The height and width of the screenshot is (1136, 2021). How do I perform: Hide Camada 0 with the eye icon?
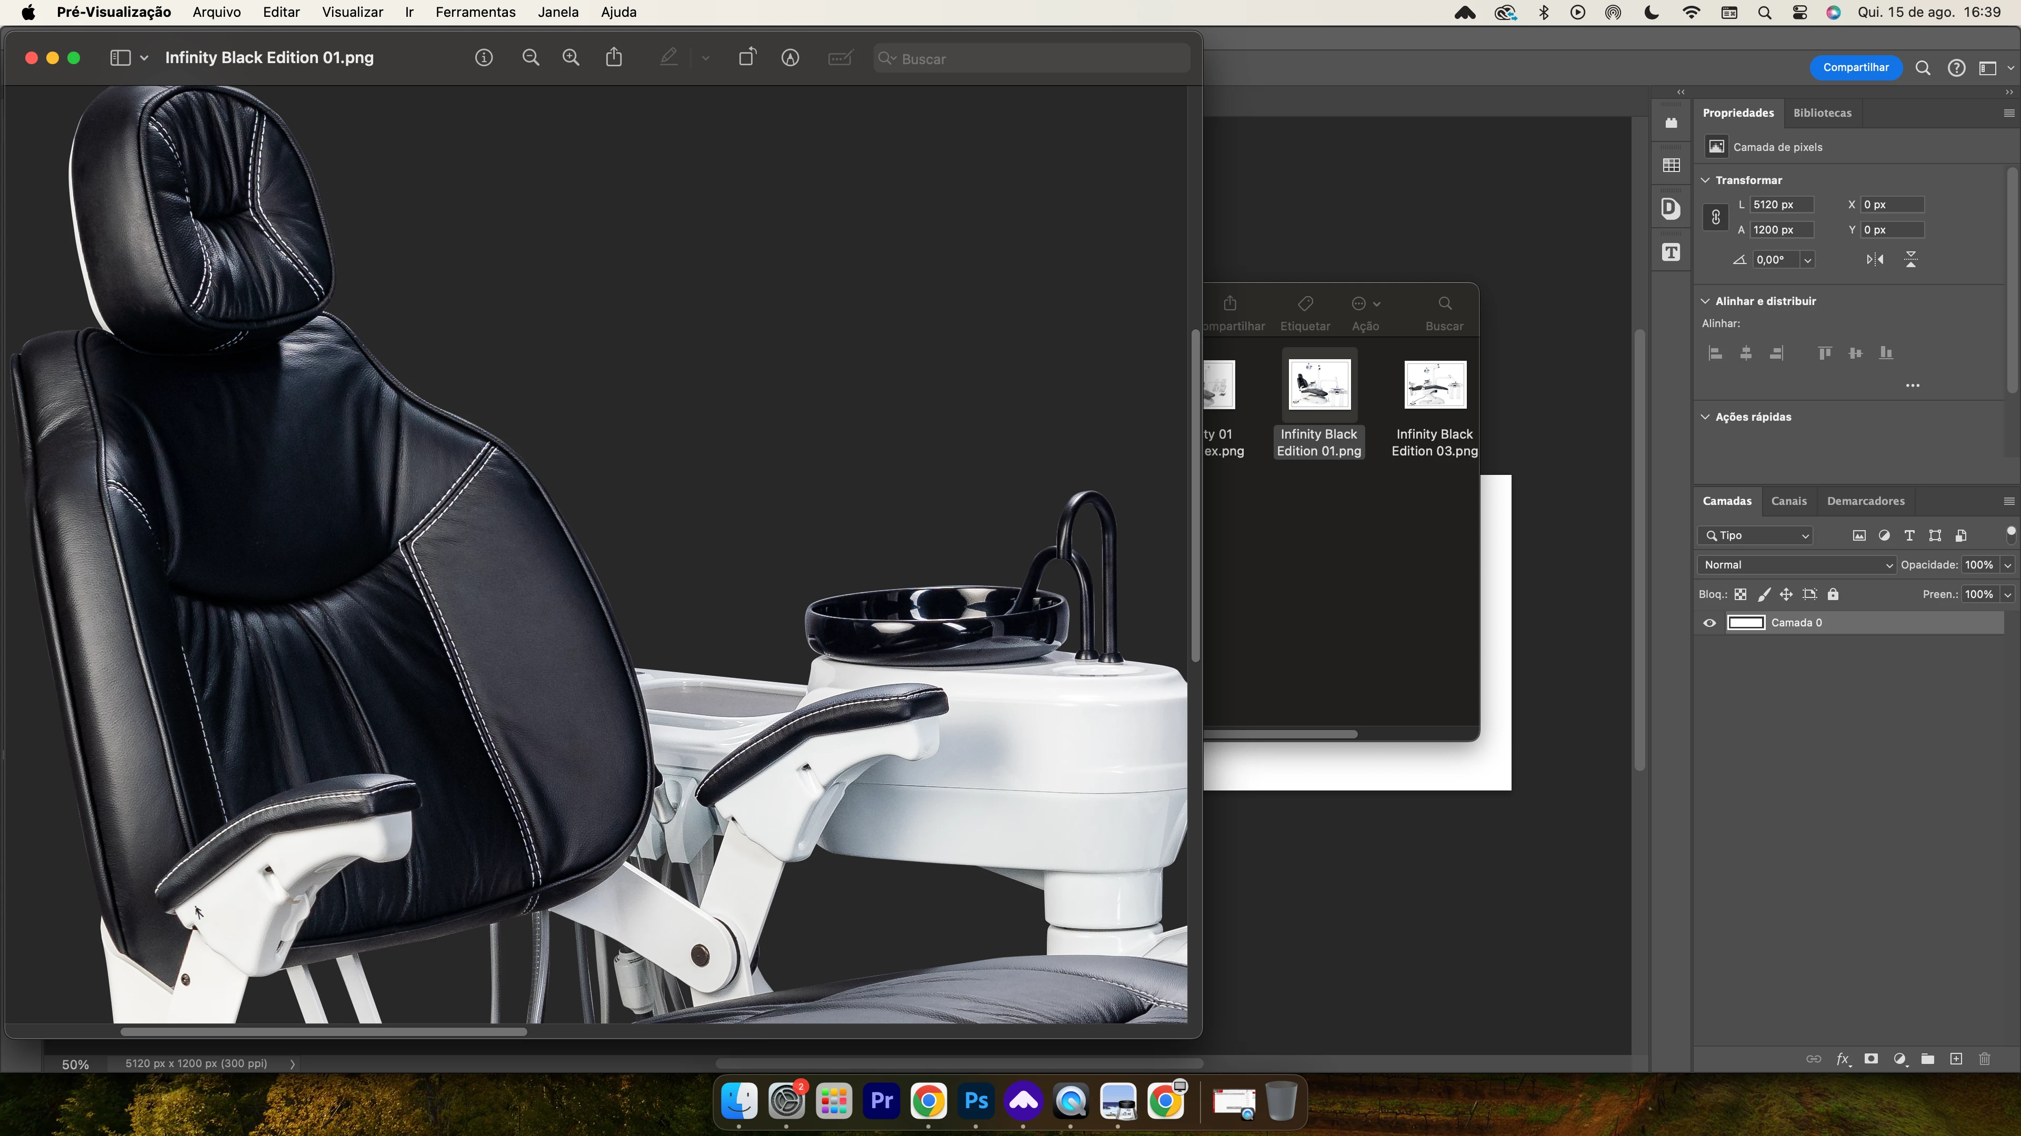[1709, 623]
